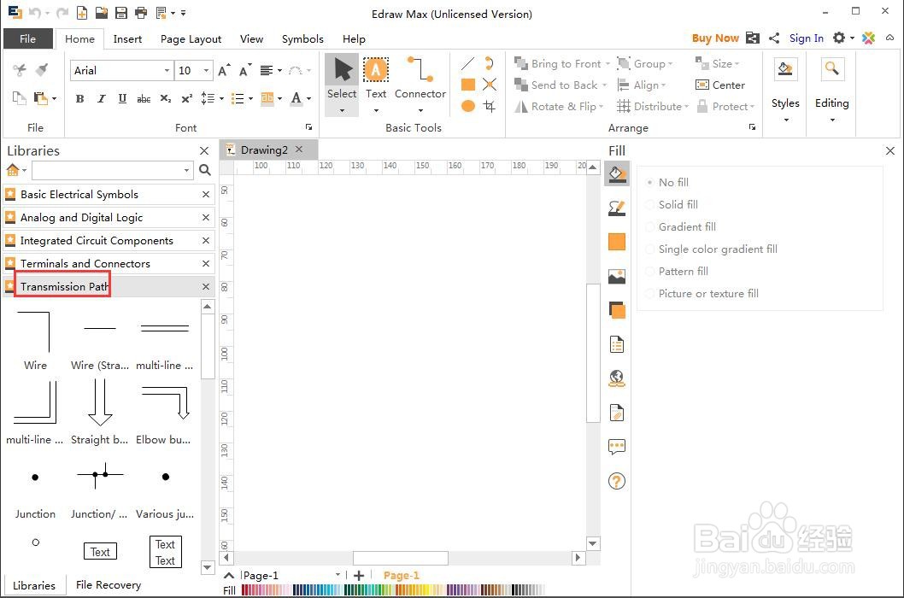The height and width of the screenshot is (598, 904).
Task: Expand the Styles dropdown
Action: 786,120
